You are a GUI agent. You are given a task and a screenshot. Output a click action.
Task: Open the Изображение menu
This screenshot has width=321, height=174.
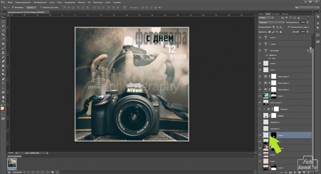40,2
